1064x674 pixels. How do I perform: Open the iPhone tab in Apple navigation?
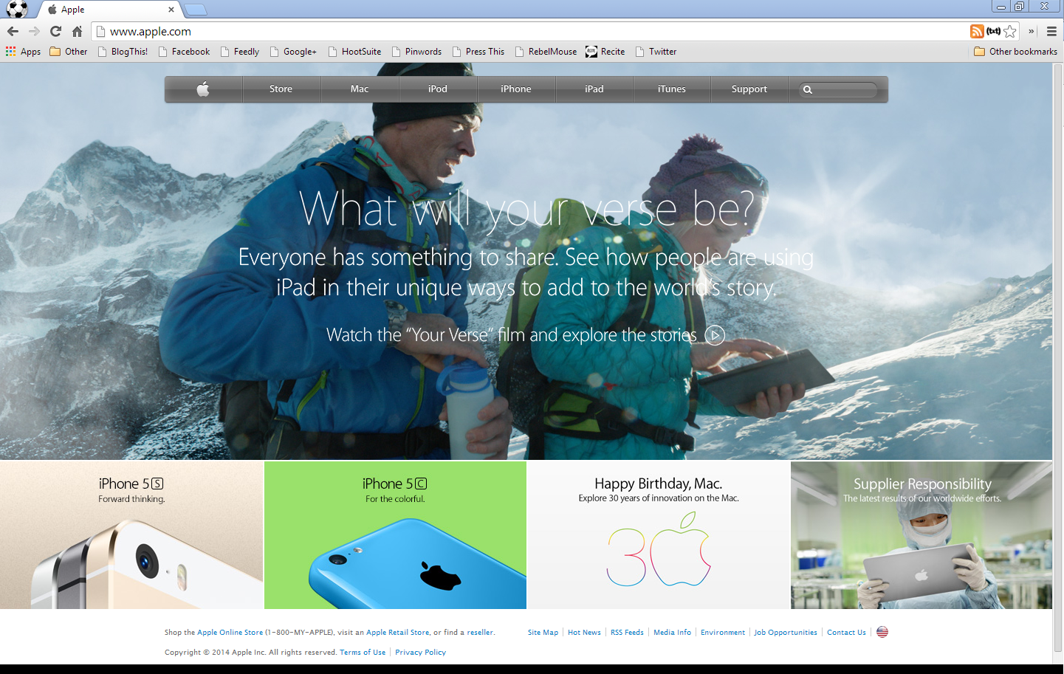(x=515, y=89)
